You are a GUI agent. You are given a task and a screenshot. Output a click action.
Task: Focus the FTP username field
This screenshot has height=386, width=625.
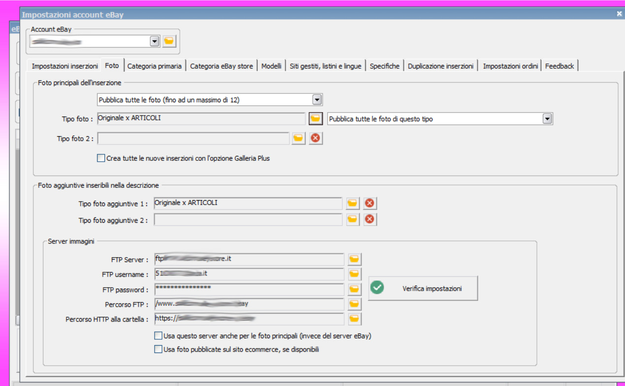click(x=249, y=274)
